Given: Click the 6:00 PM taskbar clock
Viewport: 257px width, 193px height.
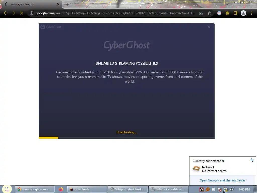Looking at the screenshot, I should tap(244, 189).
